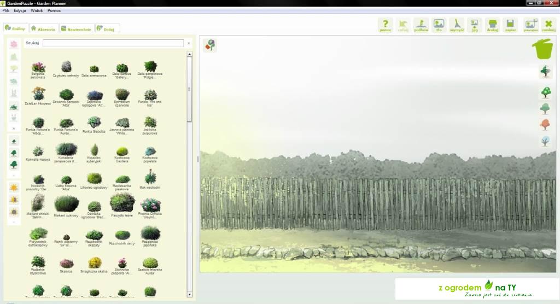Print the project using 'drukuj'
This screenshot has width=560, height=304.
point(492,25)
